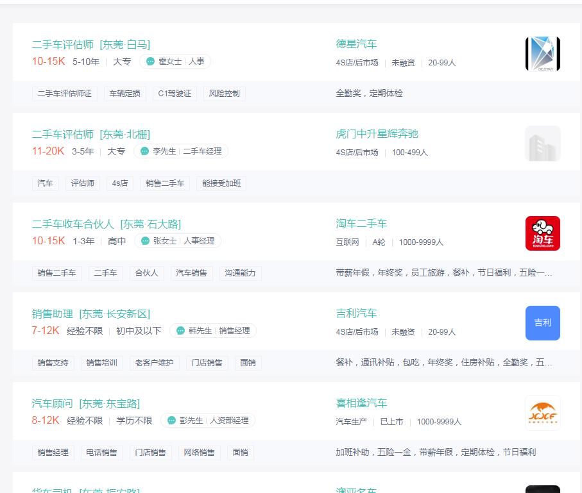Click the 评估师 tag
This screenshot has height=493, width=582.
[x=83, y=183]
